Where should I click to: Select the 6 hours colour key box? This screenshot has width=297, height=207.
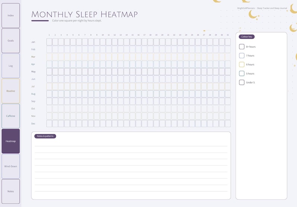point(242,65)
